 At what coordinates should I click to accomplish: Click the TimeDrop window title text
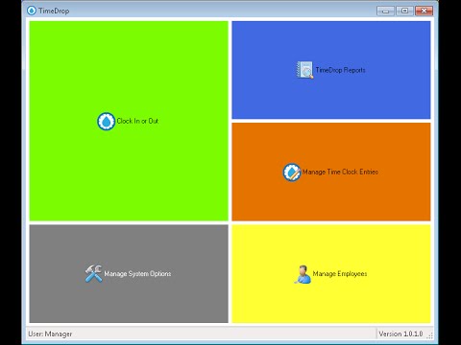(x=54, y=11)
